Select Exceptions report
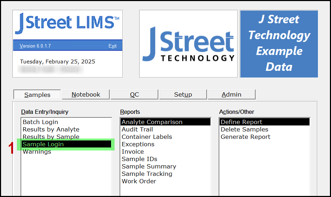 [166, 144]
